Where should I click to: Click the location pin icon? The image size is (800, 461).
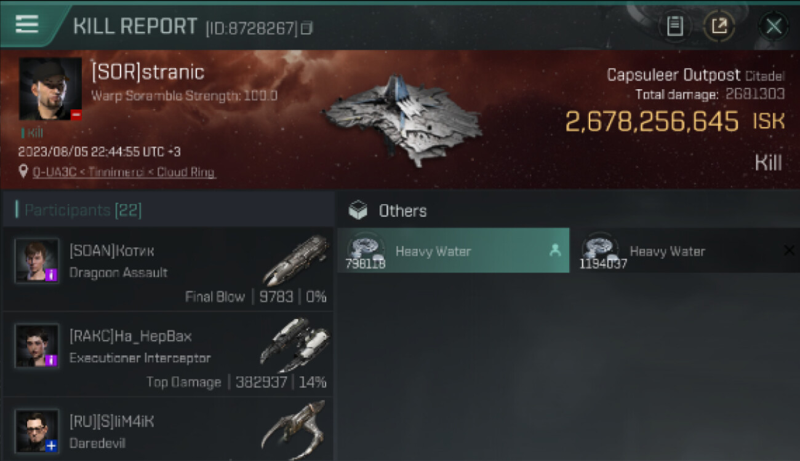[x=23, y=171]
